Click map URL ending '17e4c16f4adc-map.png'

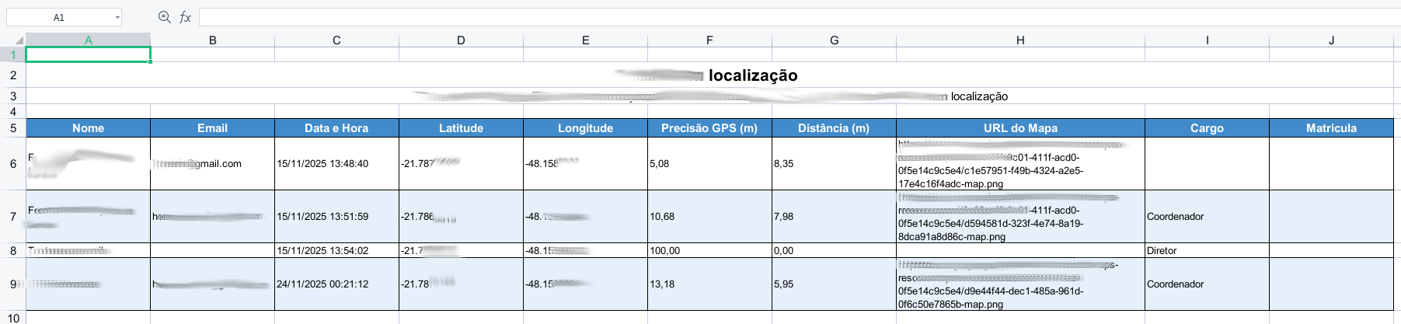(1020, 163)
